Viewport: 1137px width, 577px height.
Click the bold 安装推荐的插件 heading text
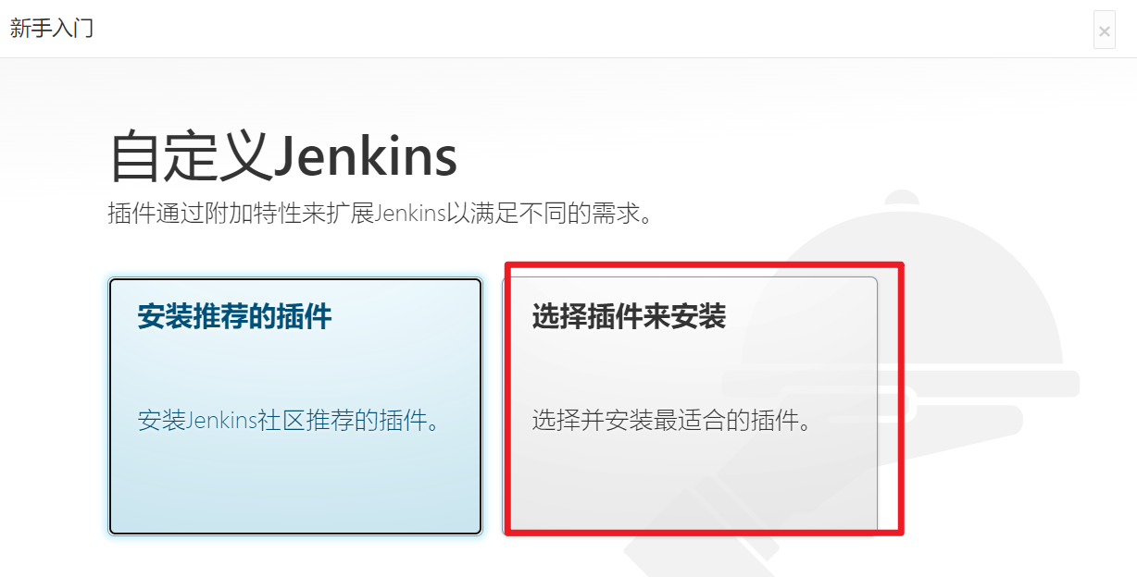pyautogui.click(x=234, y=316)
